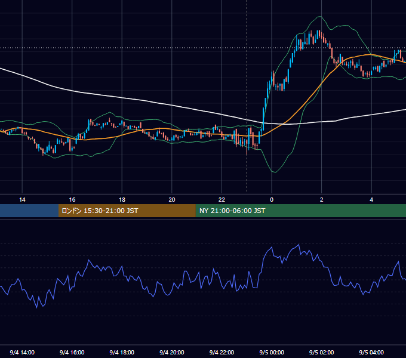Click hour label 4 on the price chart axis
Viewport: 406px width, 358px height.
click(371, 199)
